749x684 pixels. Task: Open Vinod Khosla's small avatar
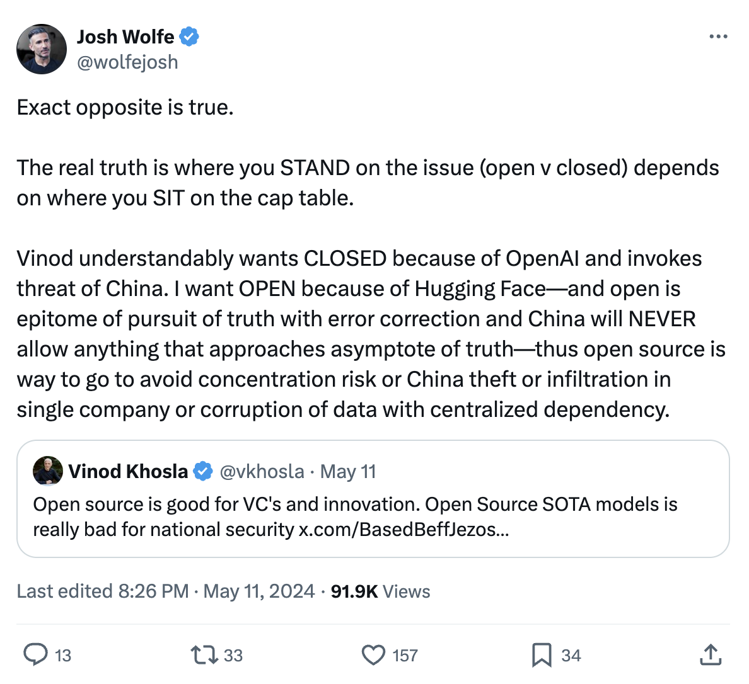[48, 471]
